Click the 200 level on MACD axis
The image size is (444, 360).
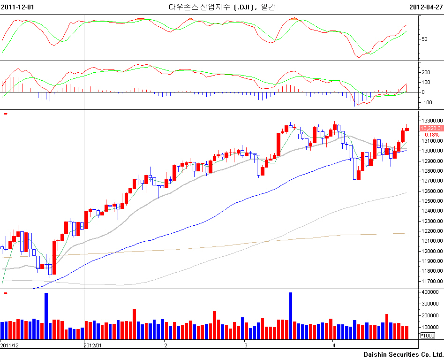pyautogui.click(x=426, y=72)
